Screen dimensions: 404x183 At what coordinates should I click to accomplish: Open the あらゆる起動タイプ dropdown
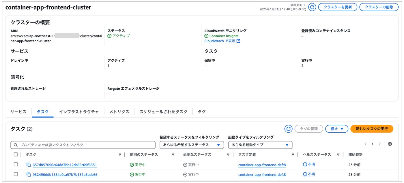(260, 145)
